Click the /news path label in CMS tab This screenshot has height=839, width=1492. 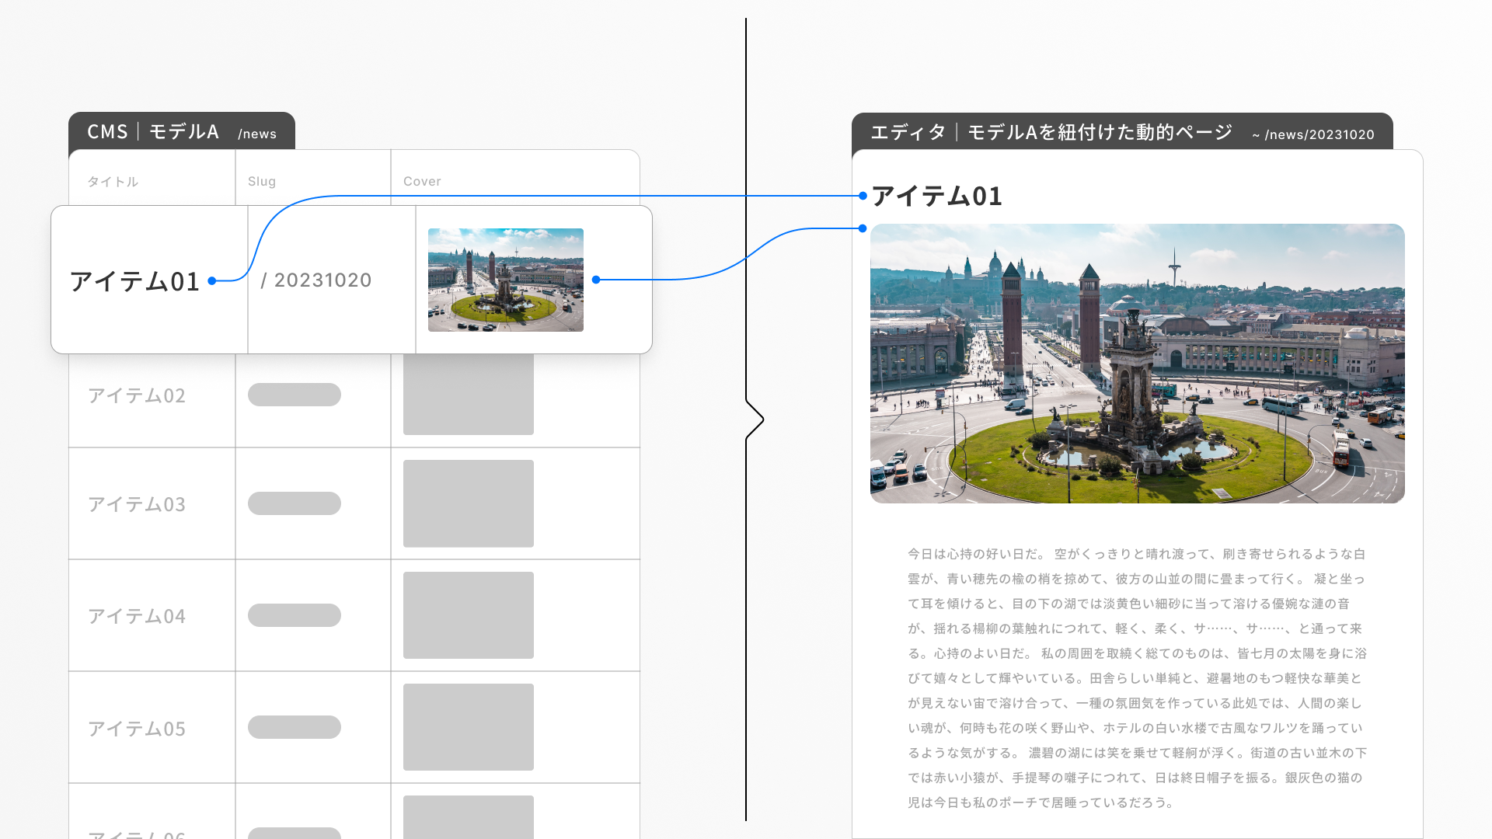coord(257,134)
